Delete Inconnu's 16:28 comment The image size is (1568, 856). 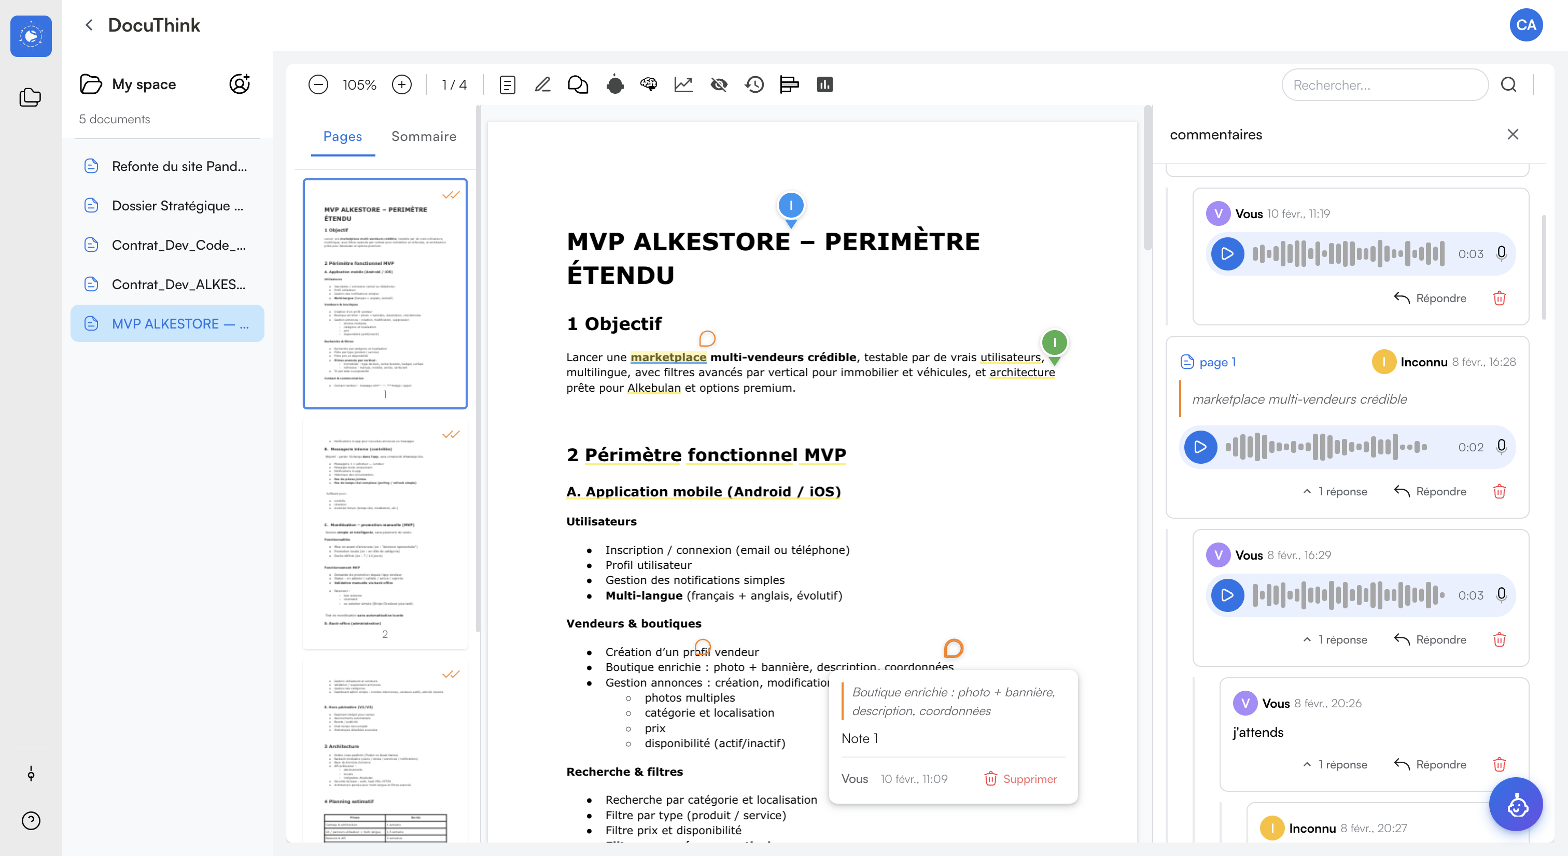(x=1499, y=492)
